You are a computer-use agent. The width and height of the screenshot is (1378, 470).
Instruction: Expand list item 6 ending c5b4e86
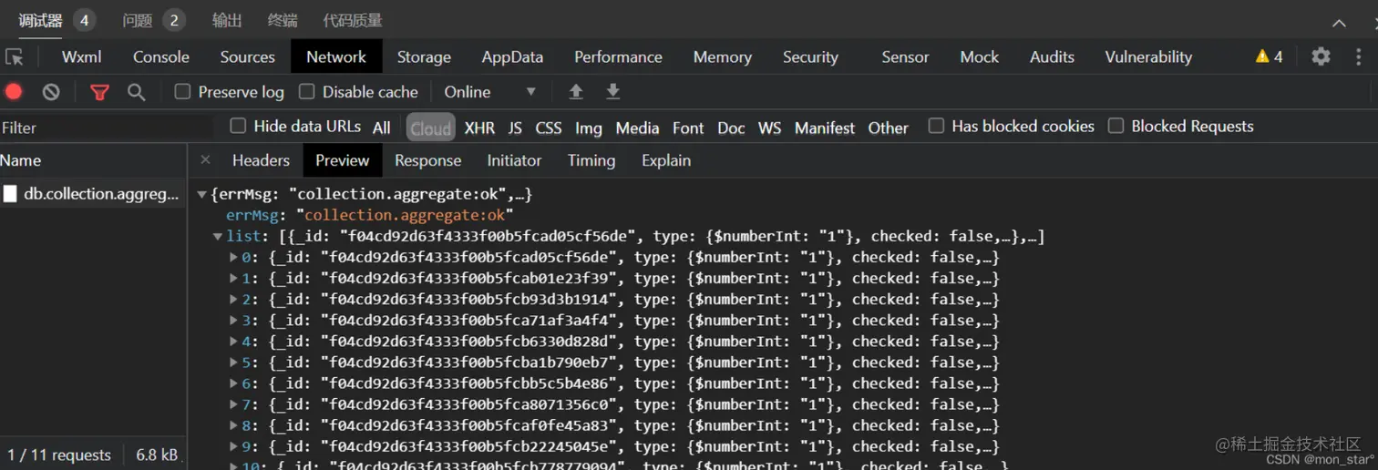(234, 383)
